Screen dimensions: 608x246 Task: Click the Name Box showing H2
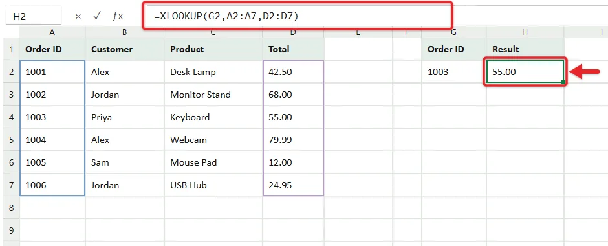[x=34, y=16]
